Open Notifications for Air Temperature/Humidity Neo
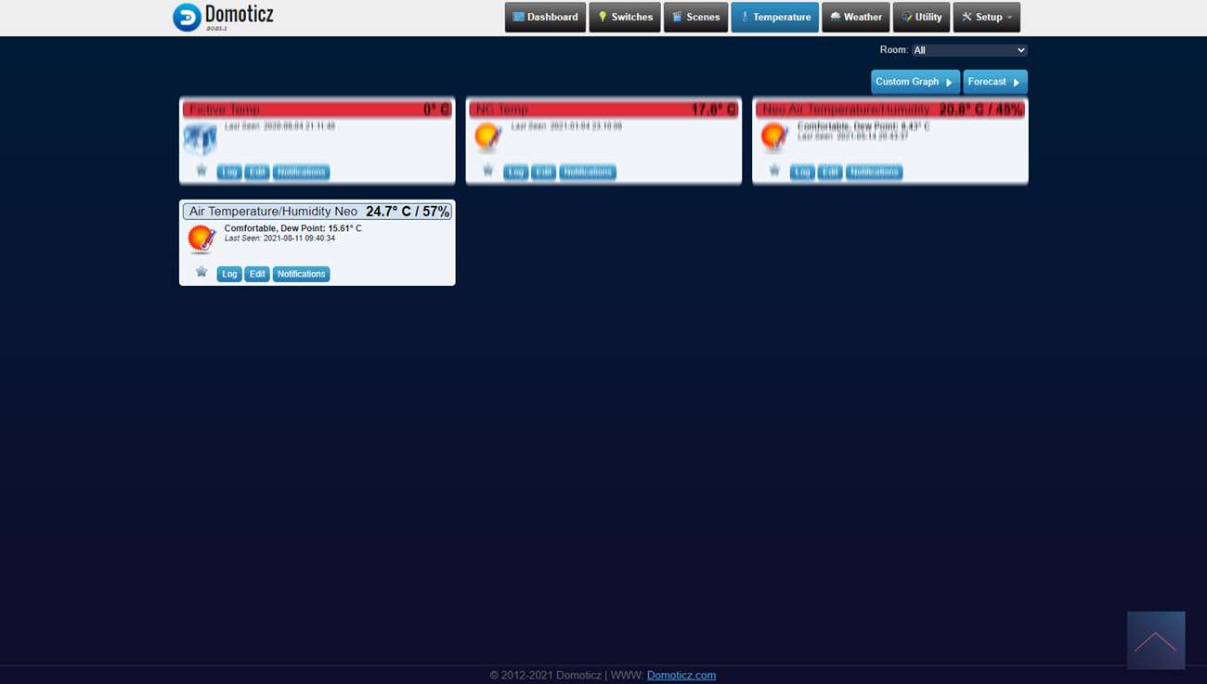 [301, 274]
